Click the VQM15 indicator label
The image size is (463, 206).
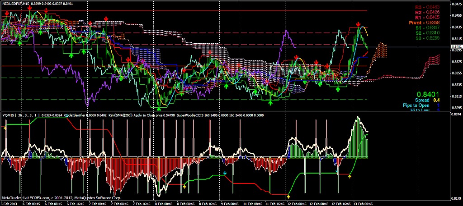(x=7, y=115)
